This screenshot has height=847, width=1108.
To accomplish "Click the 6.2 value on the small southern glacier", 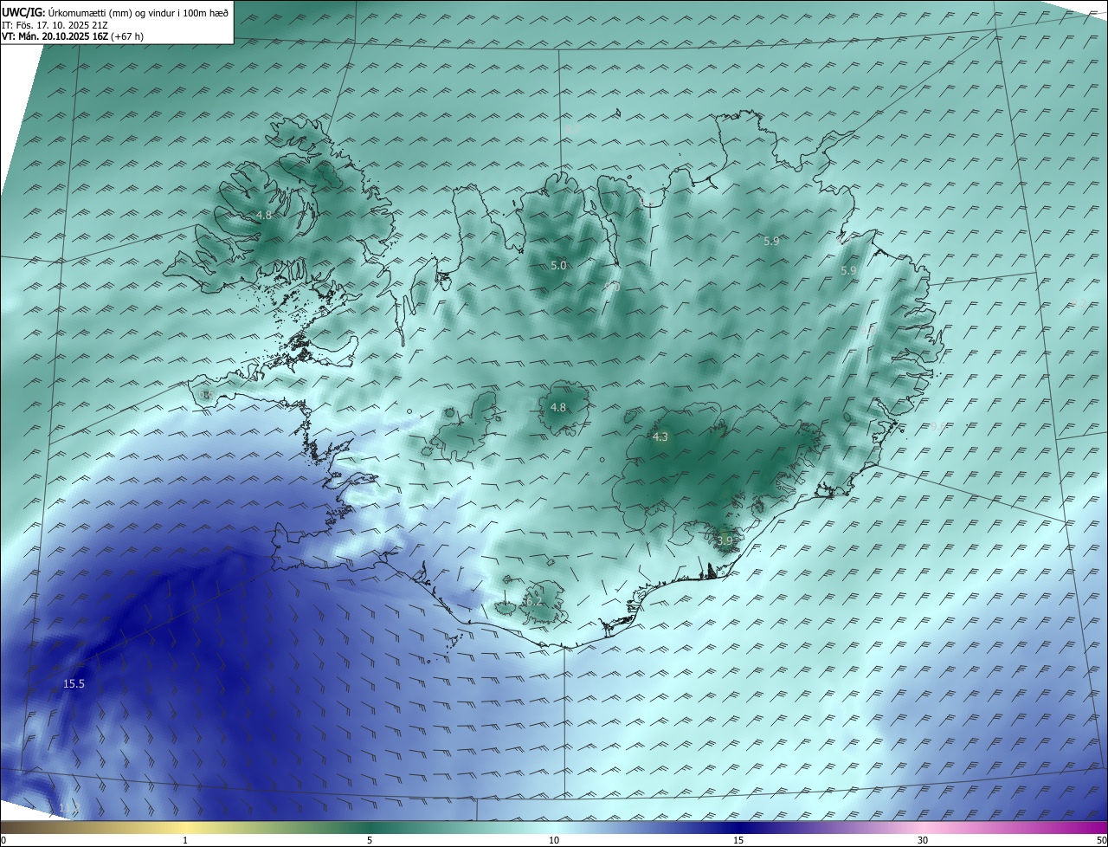I will (x=534, y=601).
